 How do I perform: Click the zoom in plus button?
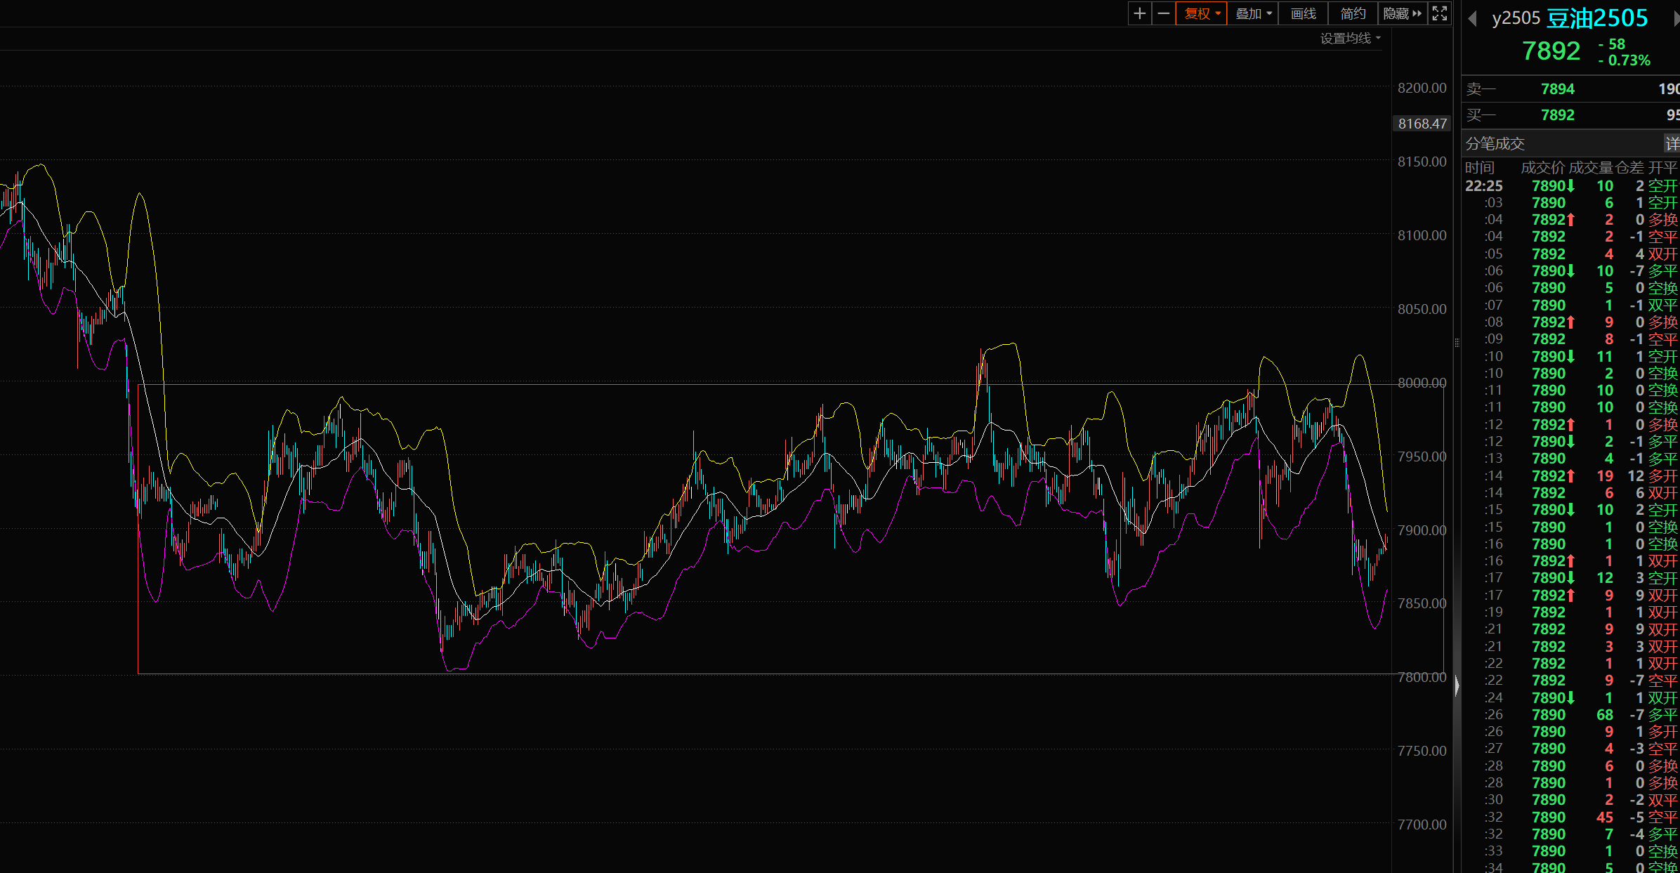pos(1139,13)
